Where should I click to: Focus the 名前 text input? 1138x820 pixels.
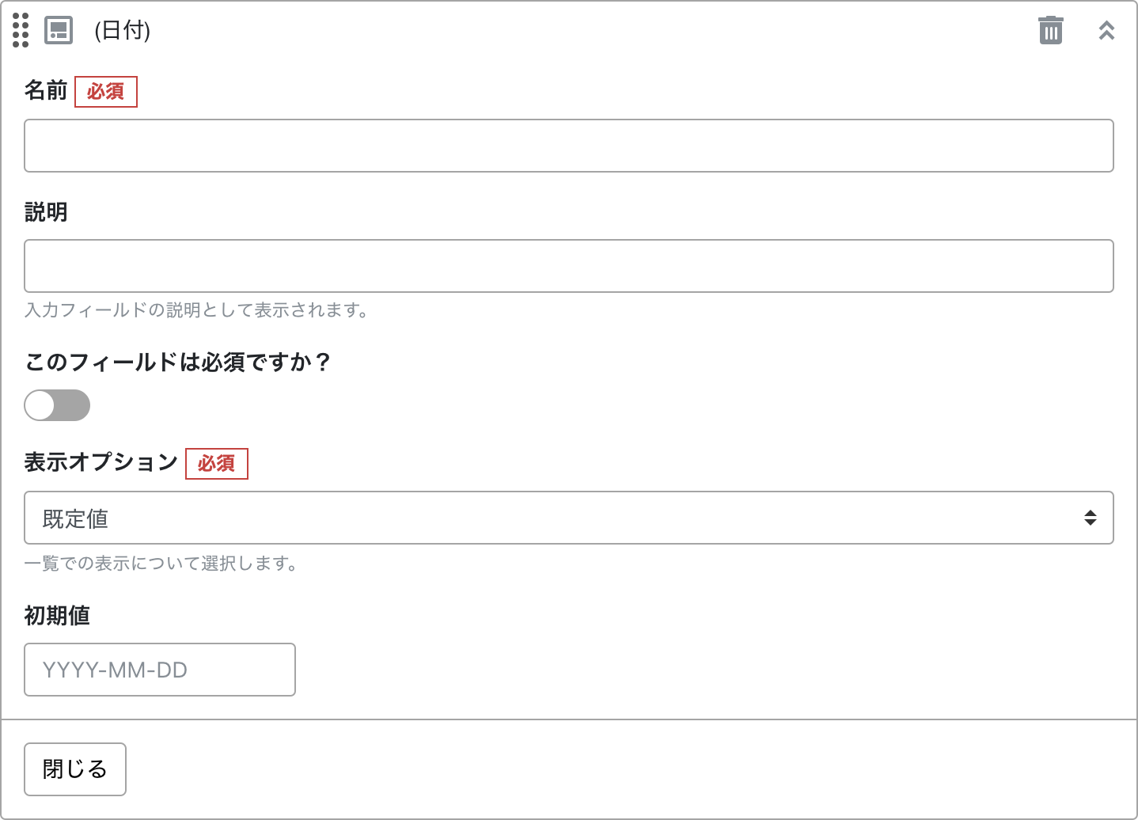[568, 146]
